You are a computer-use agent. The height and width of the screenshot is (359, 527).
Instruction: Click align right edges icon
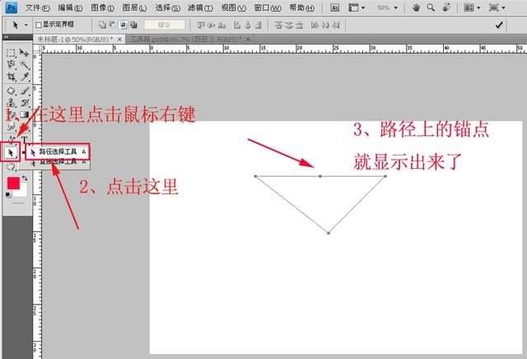click(x=258, y=25)
